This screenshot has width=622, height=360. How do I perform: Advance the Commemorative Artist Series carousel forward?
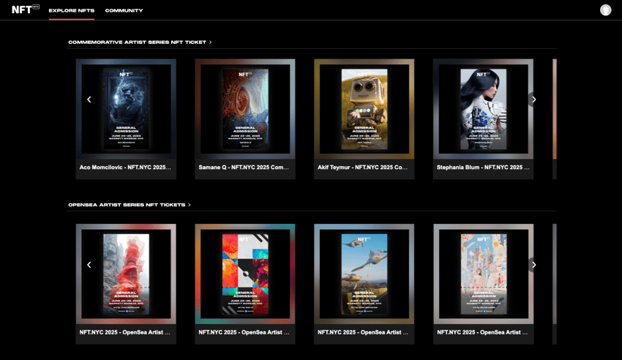coord(534,100)
